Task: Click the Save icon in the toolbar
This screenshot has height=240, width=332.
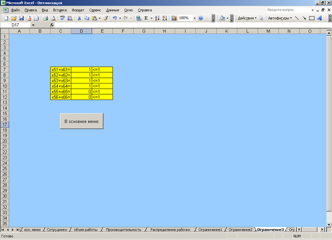Action: 21,18
